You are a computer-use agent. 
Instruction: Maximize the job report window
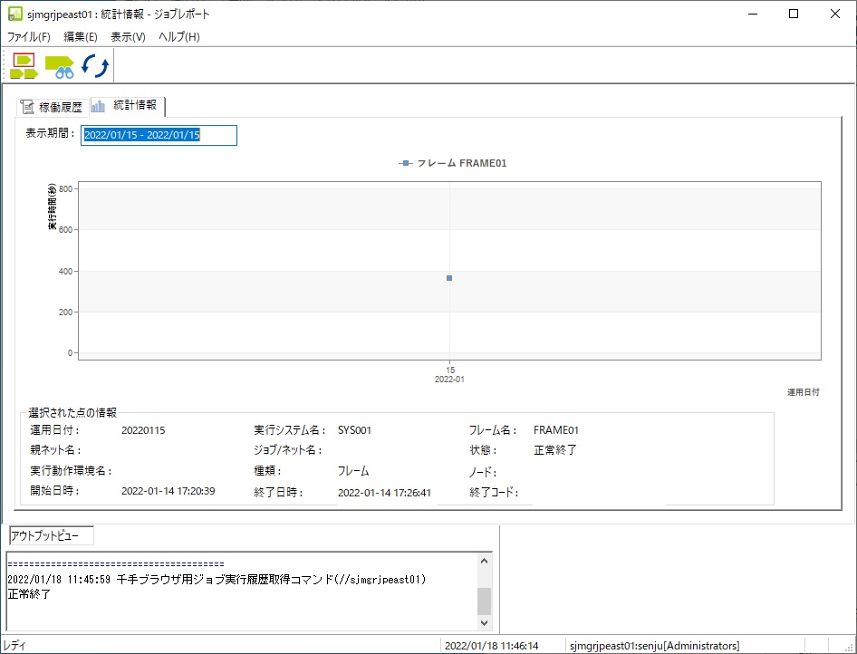[x=794, y=14]
